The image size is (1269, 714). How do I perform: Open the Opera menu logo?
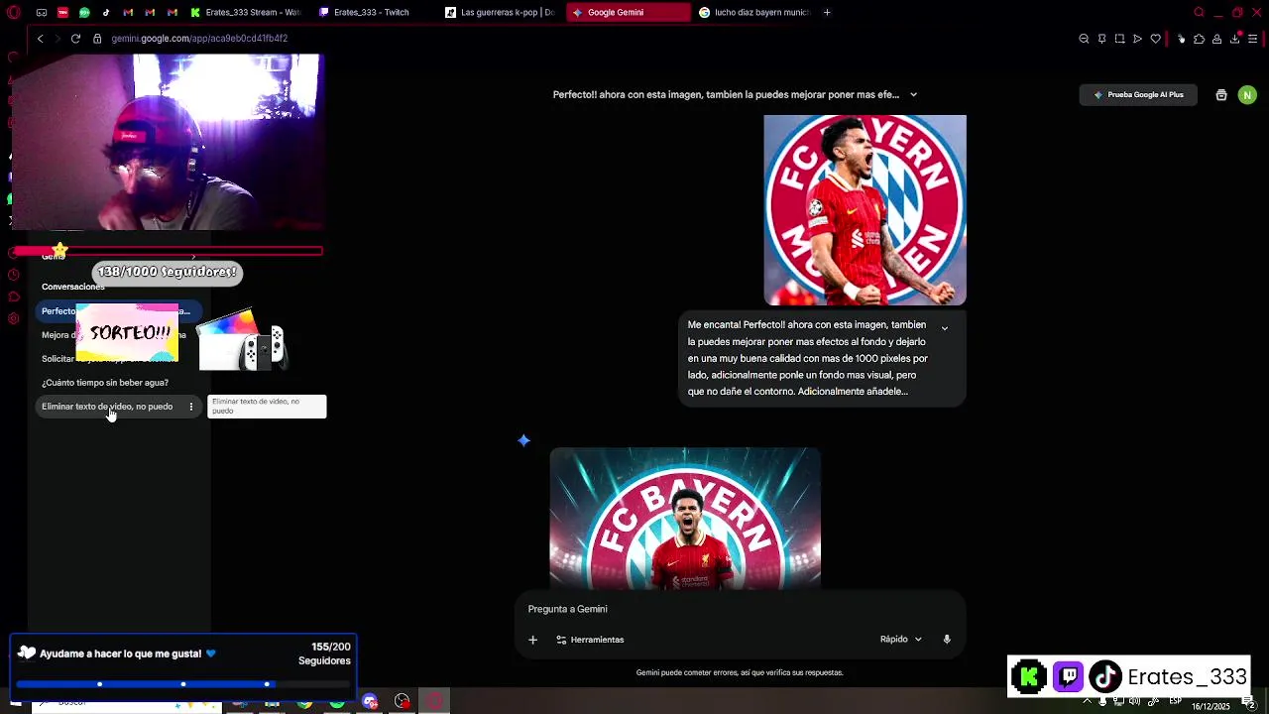[13, 12]
